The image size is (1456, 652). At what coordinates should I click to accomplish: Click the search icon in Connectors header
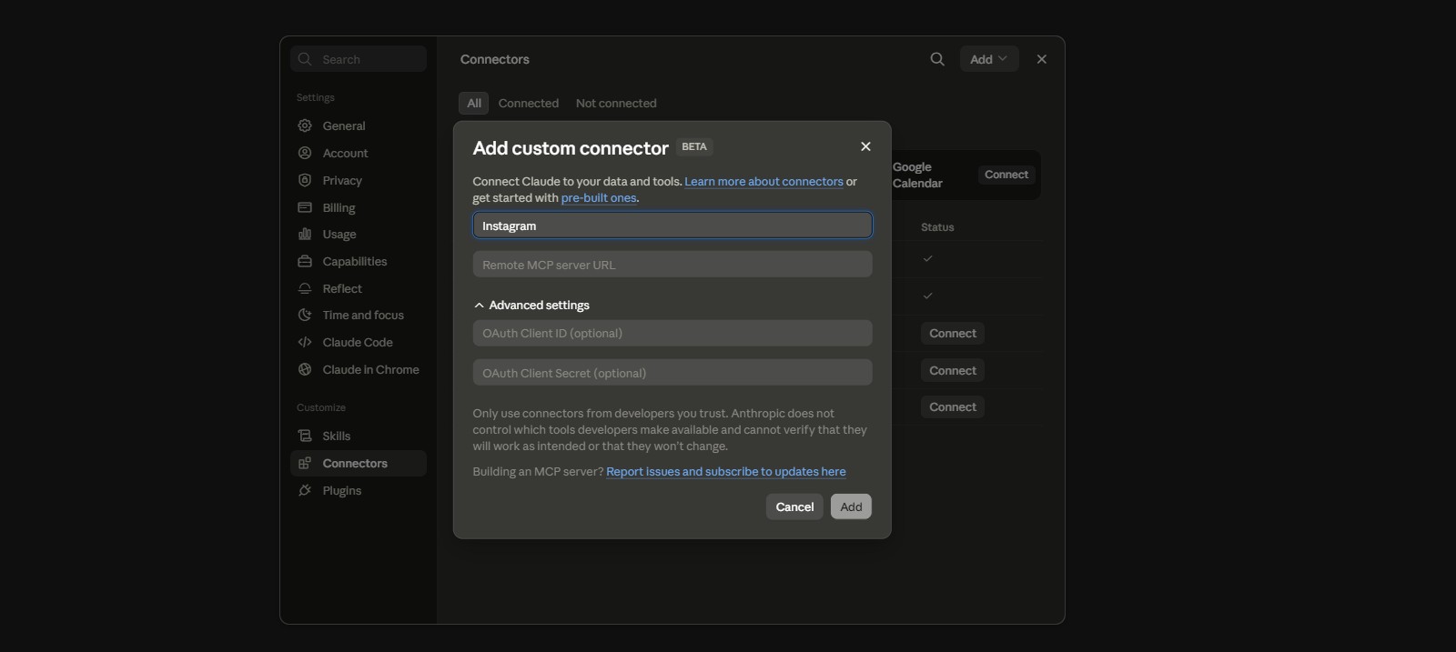click(937, 59)
